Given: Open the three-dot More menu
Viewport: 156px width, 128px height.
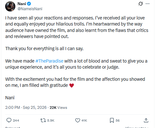Looking at the screenshot, I should click(x=147, y=4).
